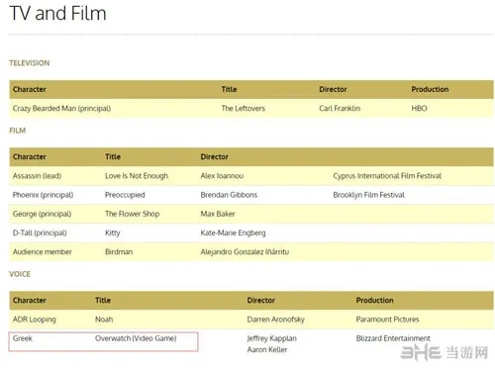
Task: Click Birdman film title
Action: pos(119,252)
